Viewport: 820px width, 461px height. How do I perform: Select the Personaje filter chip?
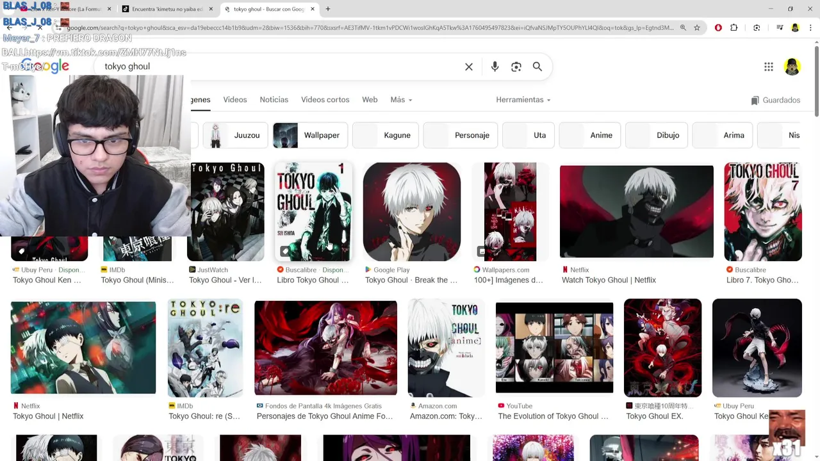[460, 135]
